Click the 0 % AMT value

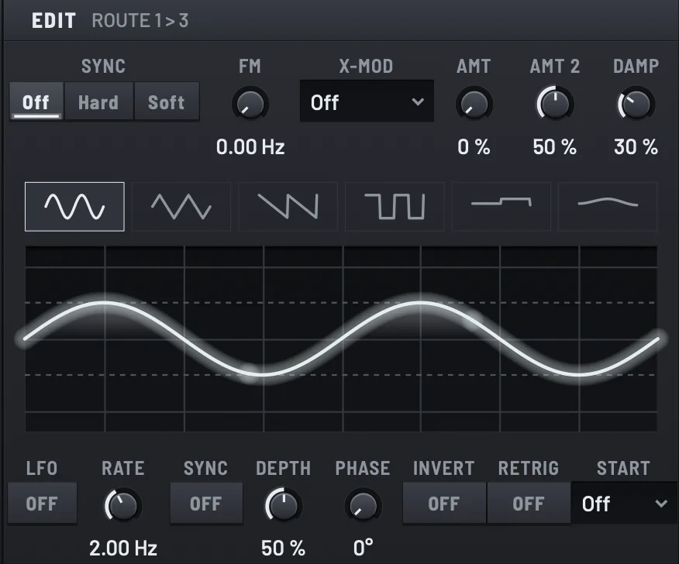[474, 147]
